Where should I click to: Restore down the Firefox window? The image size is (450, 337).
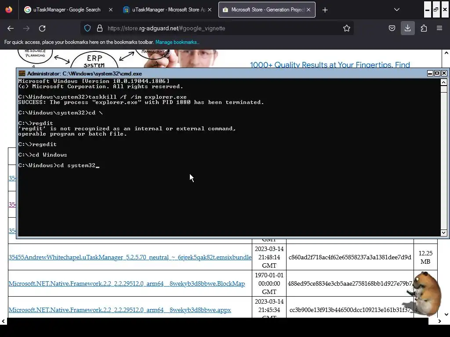pos(436,10)
